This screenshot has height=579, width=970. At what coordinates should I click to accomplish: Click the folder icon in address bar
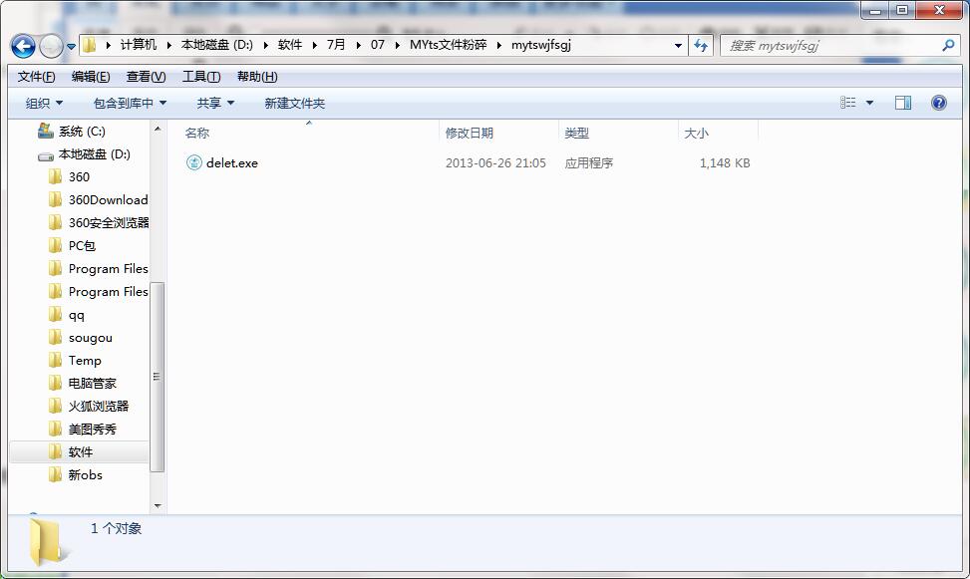coord(90,45)
